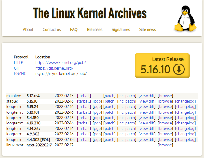Open patch link for mainline 5.17-rc4

tap(109, 96)
